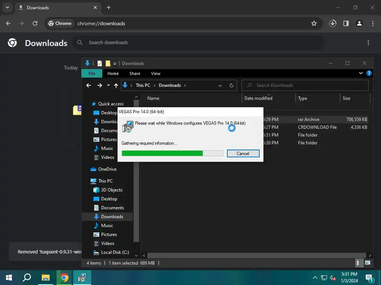The height and width of the screenshot is (285, 381).
Task: Click New folder icon in Explorer title bar
Action: 108,63
